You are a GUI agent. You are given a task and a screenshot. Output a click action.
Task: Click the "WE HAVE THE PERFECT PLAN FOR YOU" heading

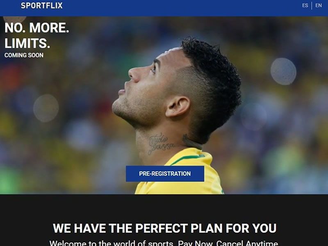point(165,228)
